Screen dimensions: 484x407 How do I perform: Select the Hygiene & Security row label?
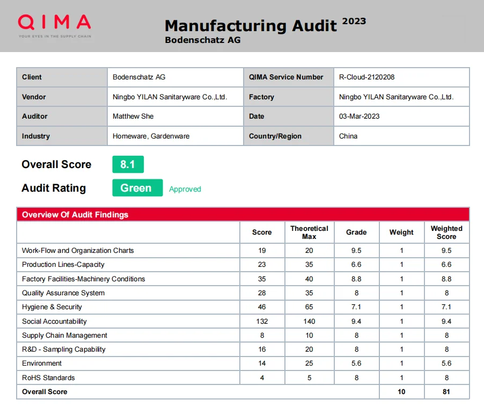point(52,307)
